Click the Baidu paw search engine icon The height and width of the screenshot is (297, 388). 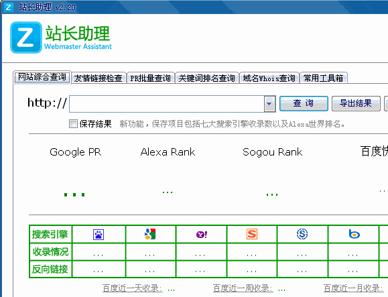[99, 235]
